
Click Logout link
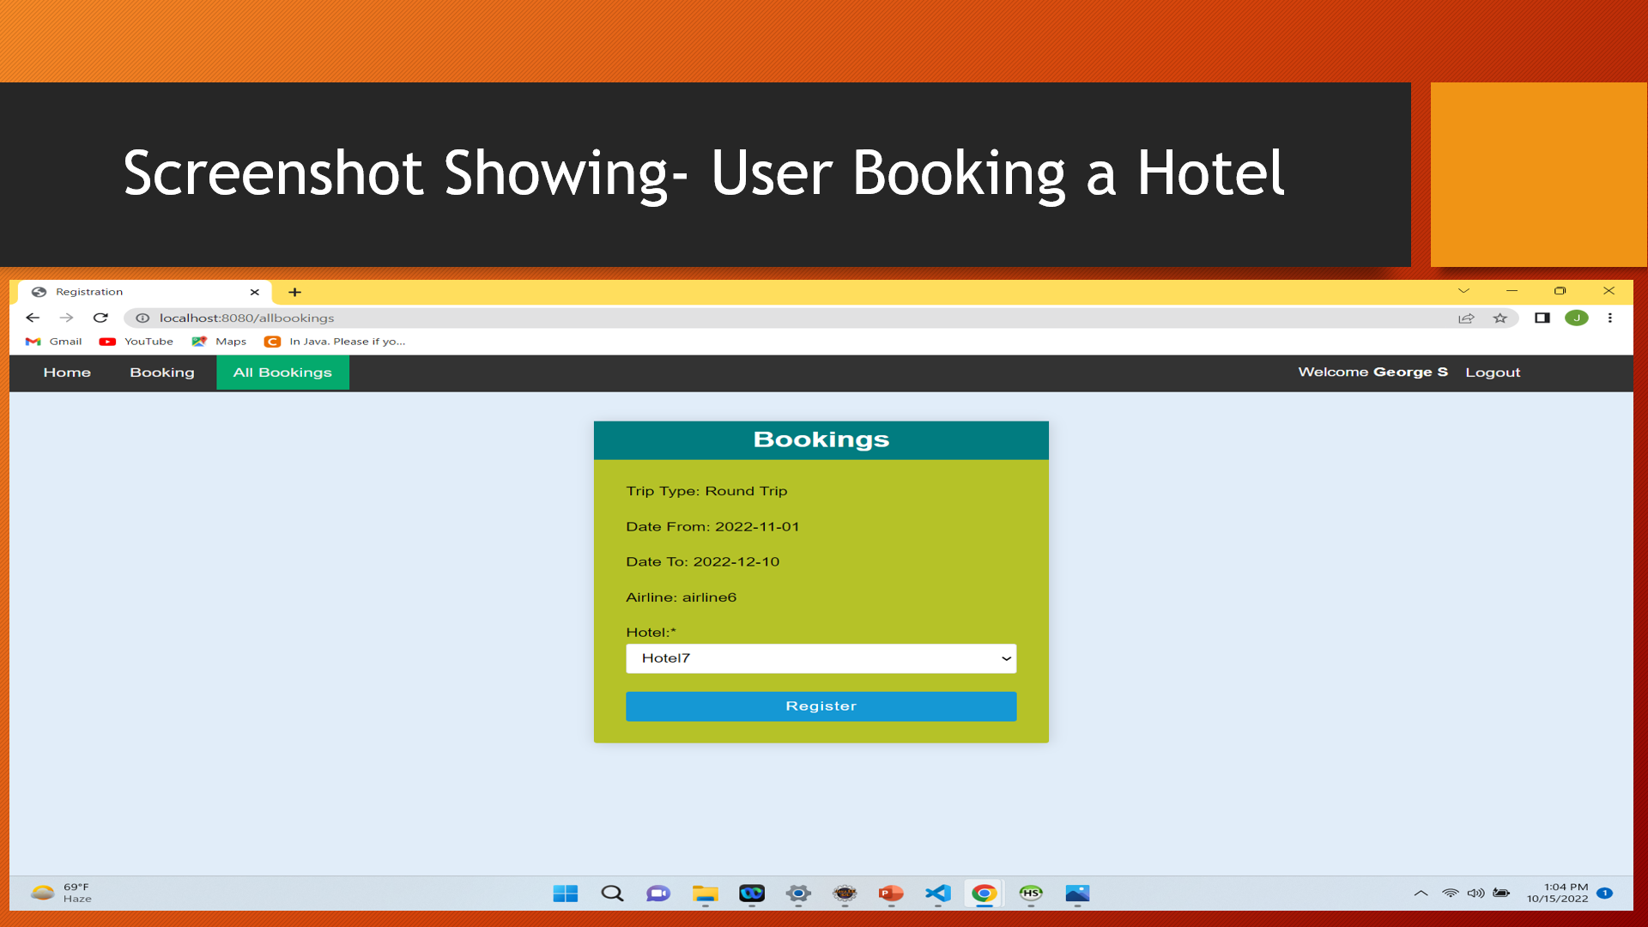[1493, 373]
